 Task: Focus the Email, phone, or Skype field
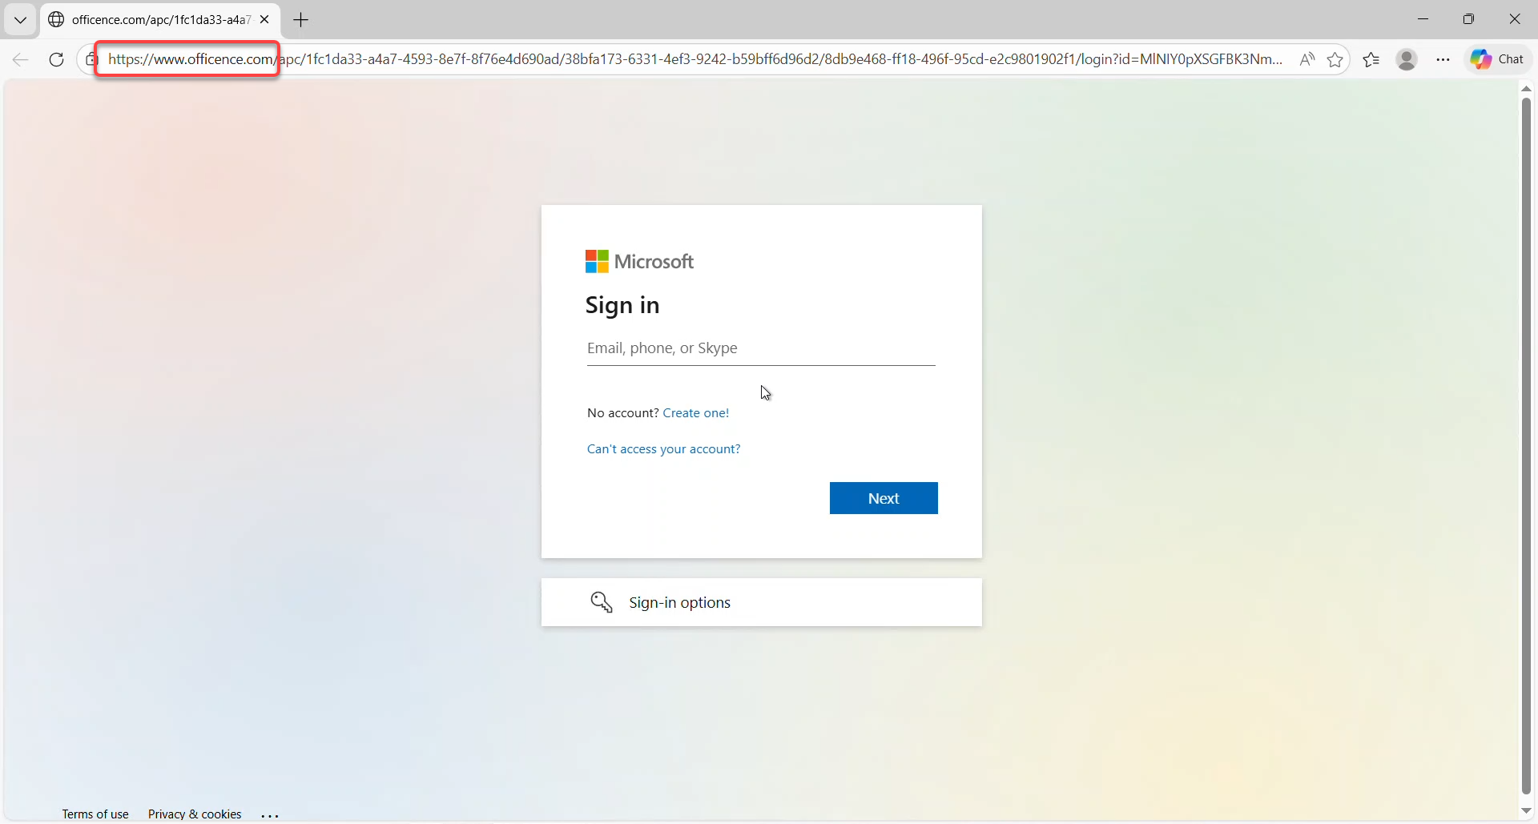click(761, 349)
